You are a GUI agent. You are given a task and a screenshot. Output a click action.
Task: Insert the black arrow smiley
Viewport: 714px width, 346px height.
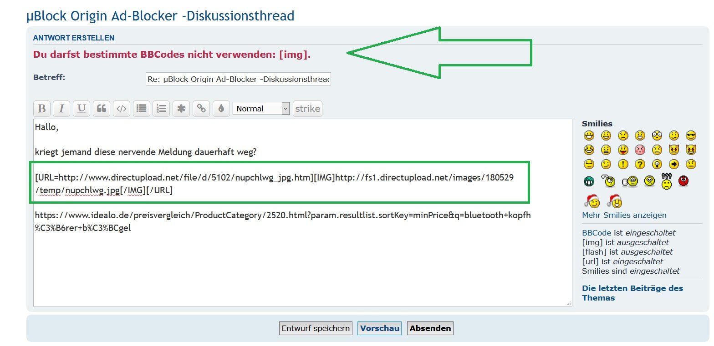pos(674,164)
